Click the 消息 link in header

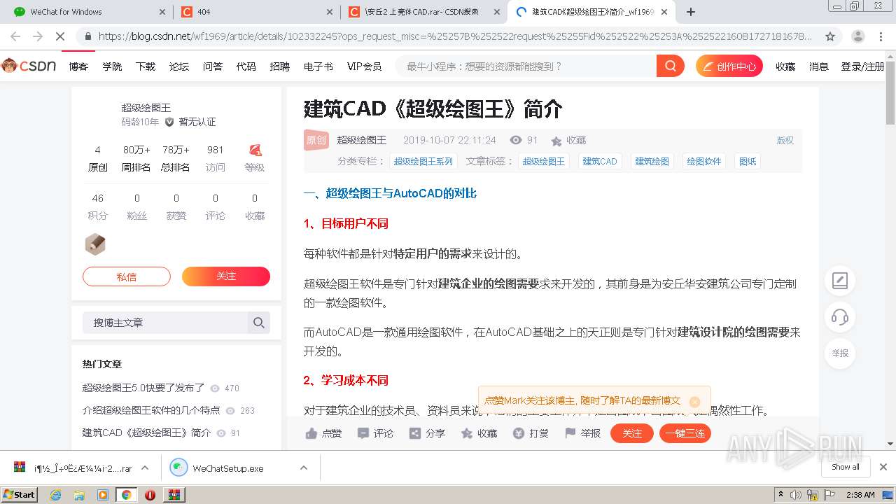[x=819, y=66]
